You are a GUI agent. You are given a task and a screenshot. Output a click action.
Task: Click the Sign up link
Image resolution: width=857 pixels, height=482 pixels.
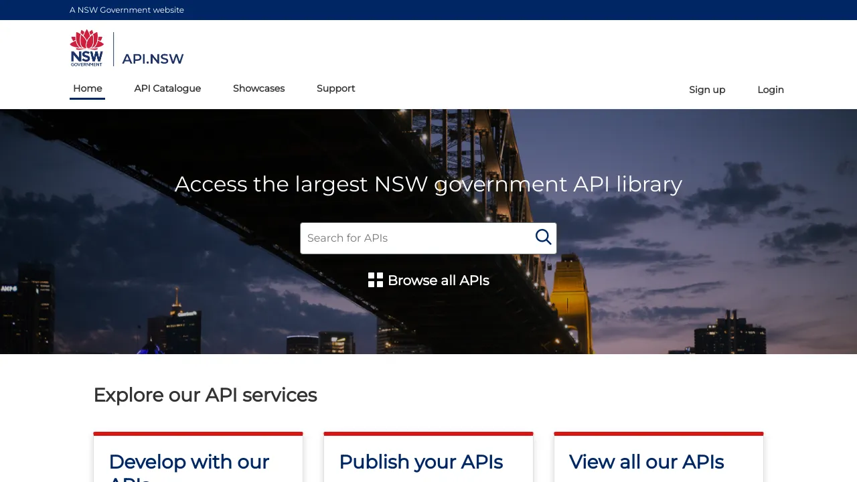click(x=707, y=90)
